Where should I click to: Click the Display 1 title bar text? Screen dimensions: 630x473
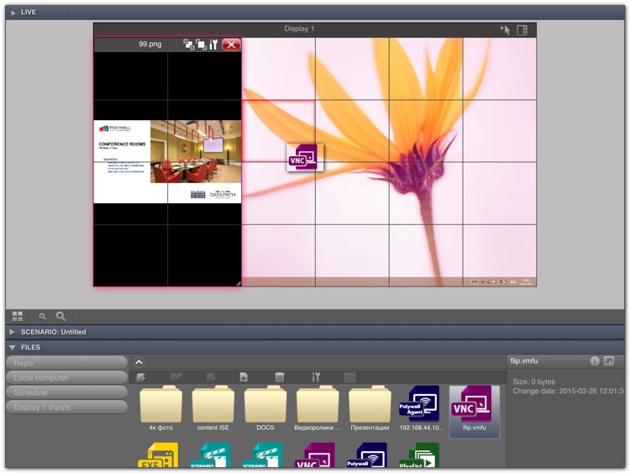(x=299, y=29)
